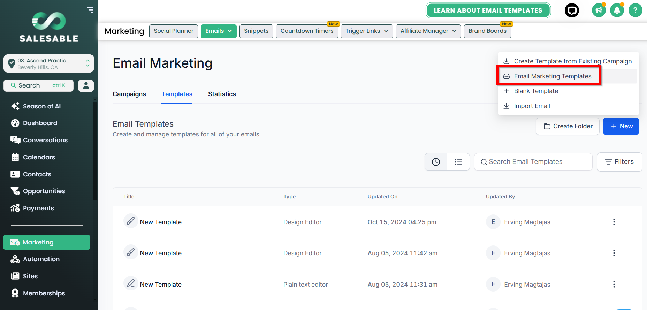Screen dimensions: 647x310
Task: Expand the Trigger Links dropdown
Action: tap(367, 31)
